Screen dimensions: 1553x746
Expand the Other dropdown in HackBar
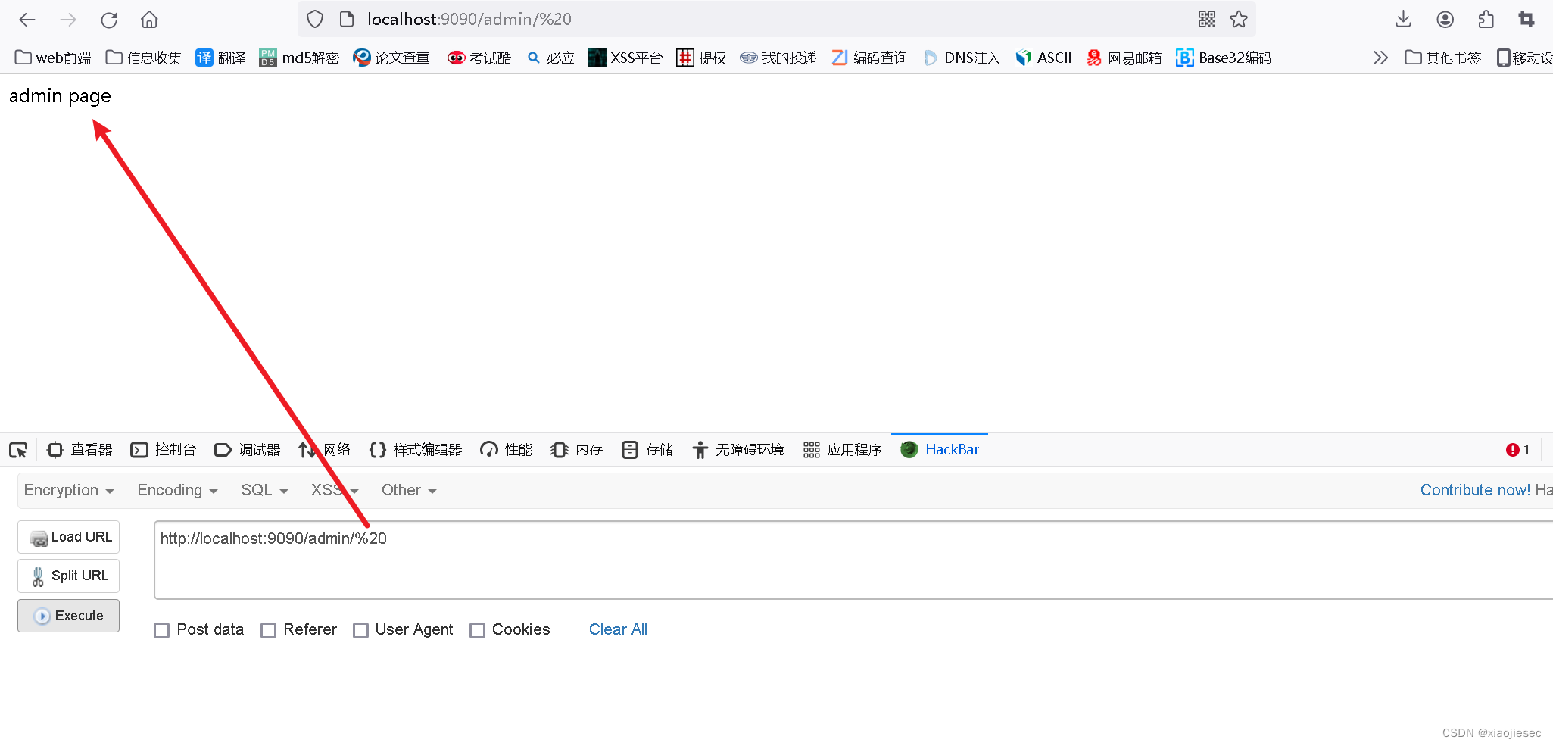(407, 490)
